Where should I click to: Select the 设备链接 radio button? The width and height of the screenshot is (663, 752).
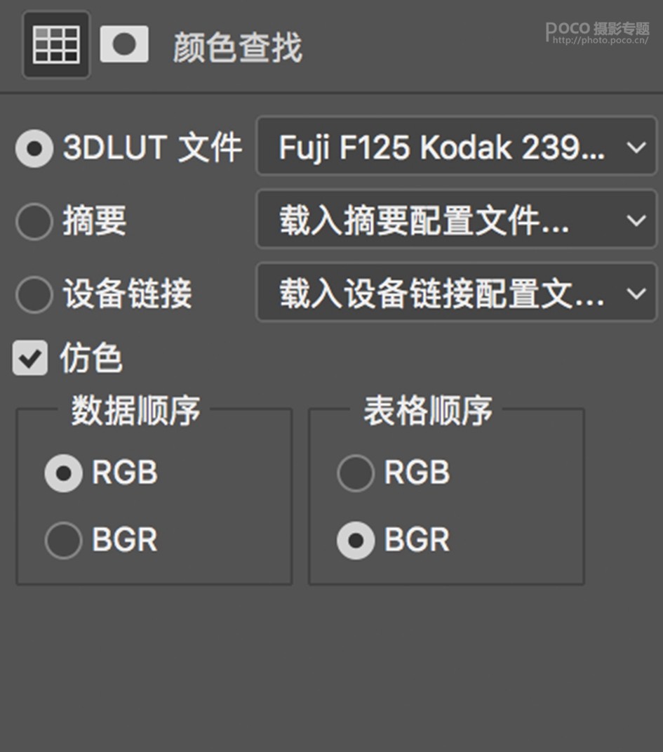click(34, 294)
